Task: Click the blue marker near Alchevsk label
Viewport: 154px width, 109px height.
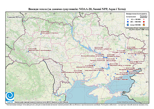Action: click(135, 55)
